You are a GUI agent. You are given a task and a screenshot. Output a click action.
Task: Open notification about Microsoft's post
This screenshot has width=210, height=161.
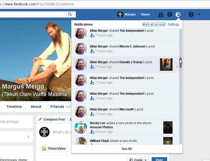point(125,112)
